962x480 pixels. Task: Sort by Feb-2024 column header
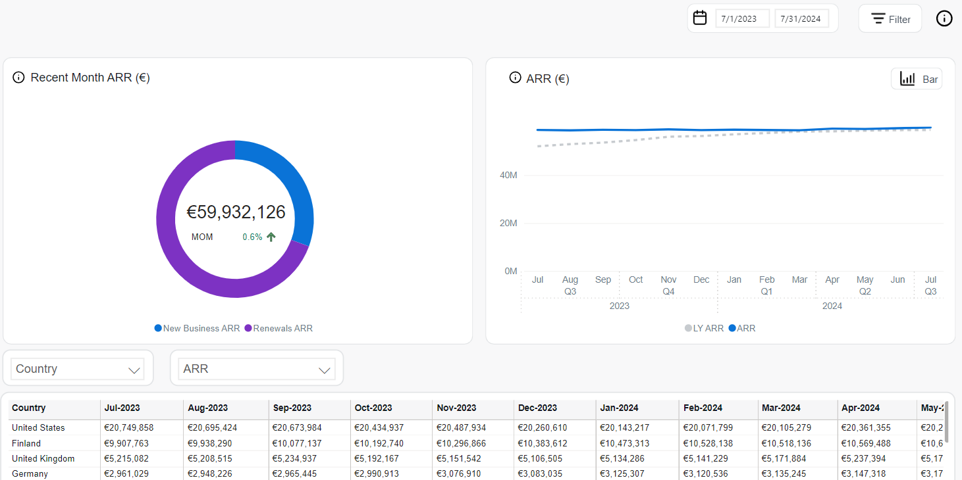(x=718, y=408)
